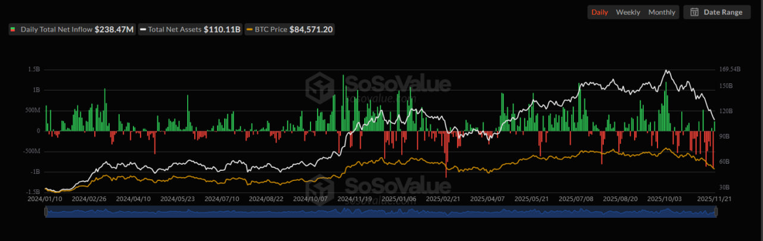Grab the right handle of the range slider
Image resolution: width=763 pixels, height=241 pixels.
pyautogui.click(x=715, y=213)
